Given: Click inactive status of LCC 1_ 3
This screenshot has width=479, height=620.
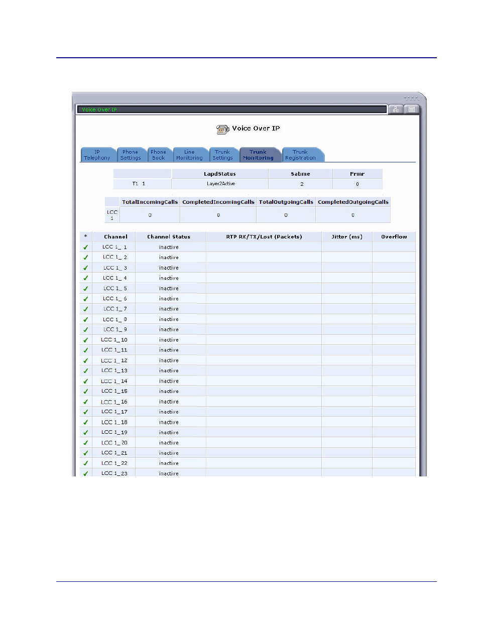Looking at the screenshot, I should pos(169,268).
